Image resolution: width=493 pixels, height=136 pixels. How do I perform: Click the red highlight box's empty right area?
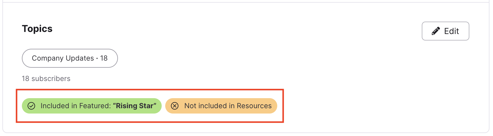pyautogui.click(x=280, y=106)
